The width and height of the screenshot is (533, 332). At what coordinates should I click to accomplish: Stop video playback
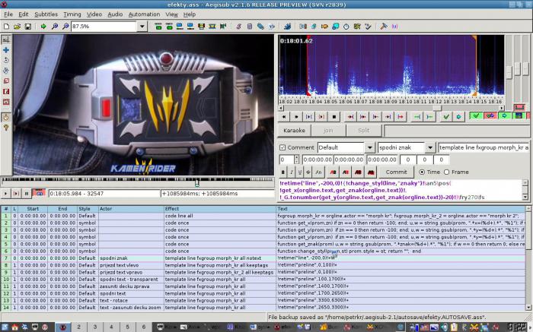coord(27,193)
